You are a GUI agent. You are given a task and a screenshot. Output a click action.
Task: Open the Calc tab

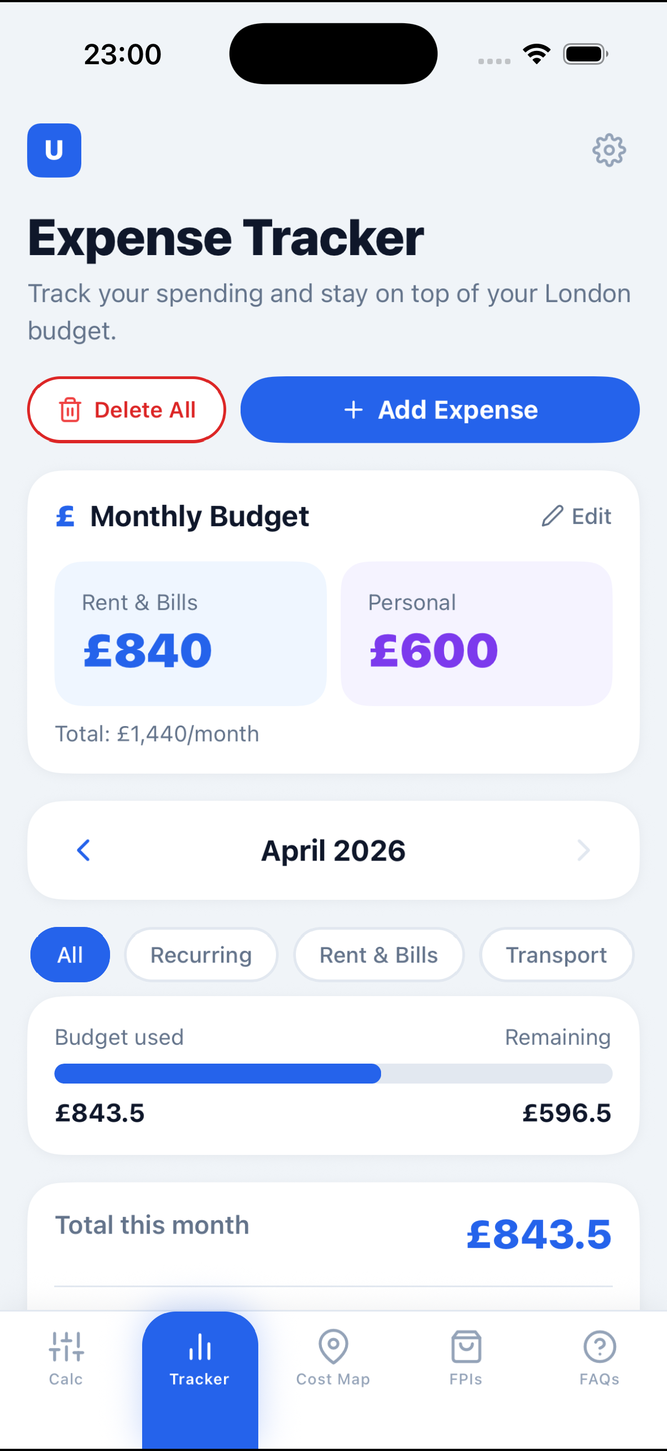(66, 1357)
